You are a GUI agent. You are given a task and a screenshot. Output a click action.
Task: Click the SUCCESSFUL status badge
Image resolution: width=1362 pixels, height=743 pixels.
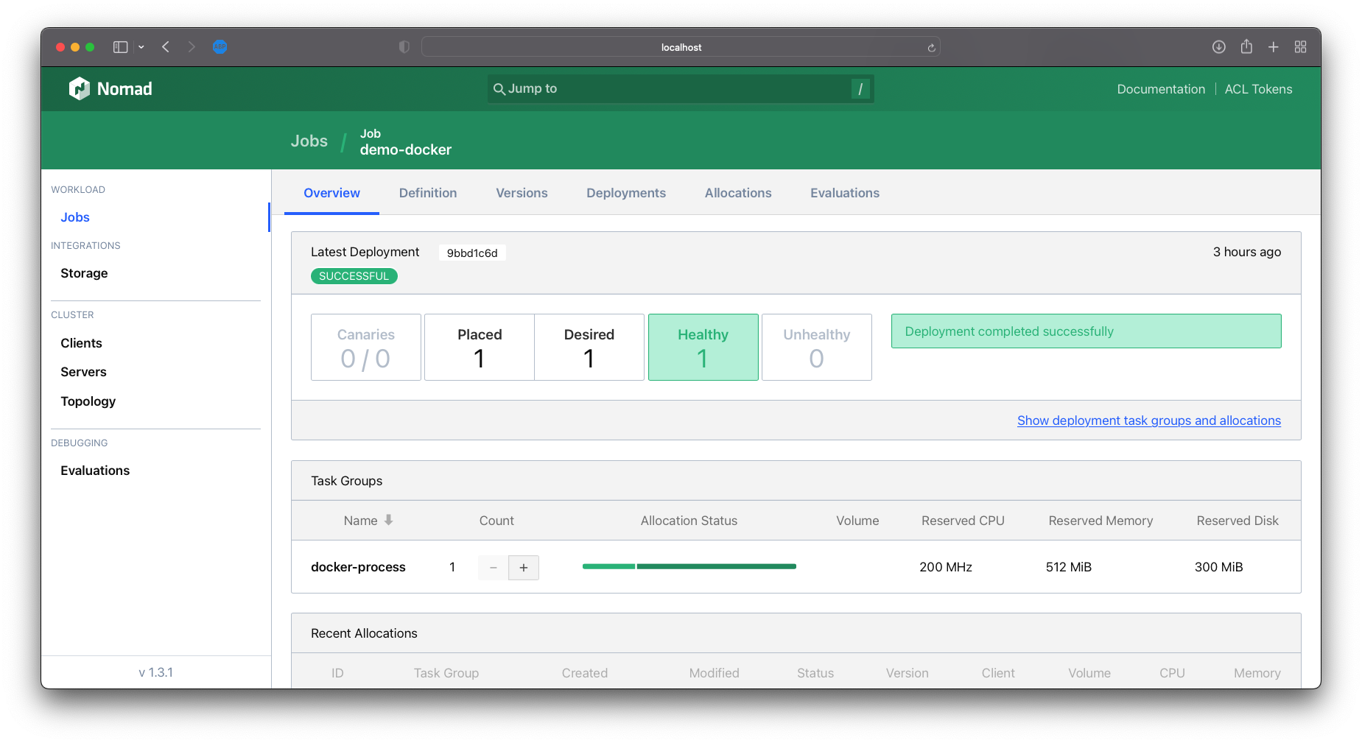point(354,276)
